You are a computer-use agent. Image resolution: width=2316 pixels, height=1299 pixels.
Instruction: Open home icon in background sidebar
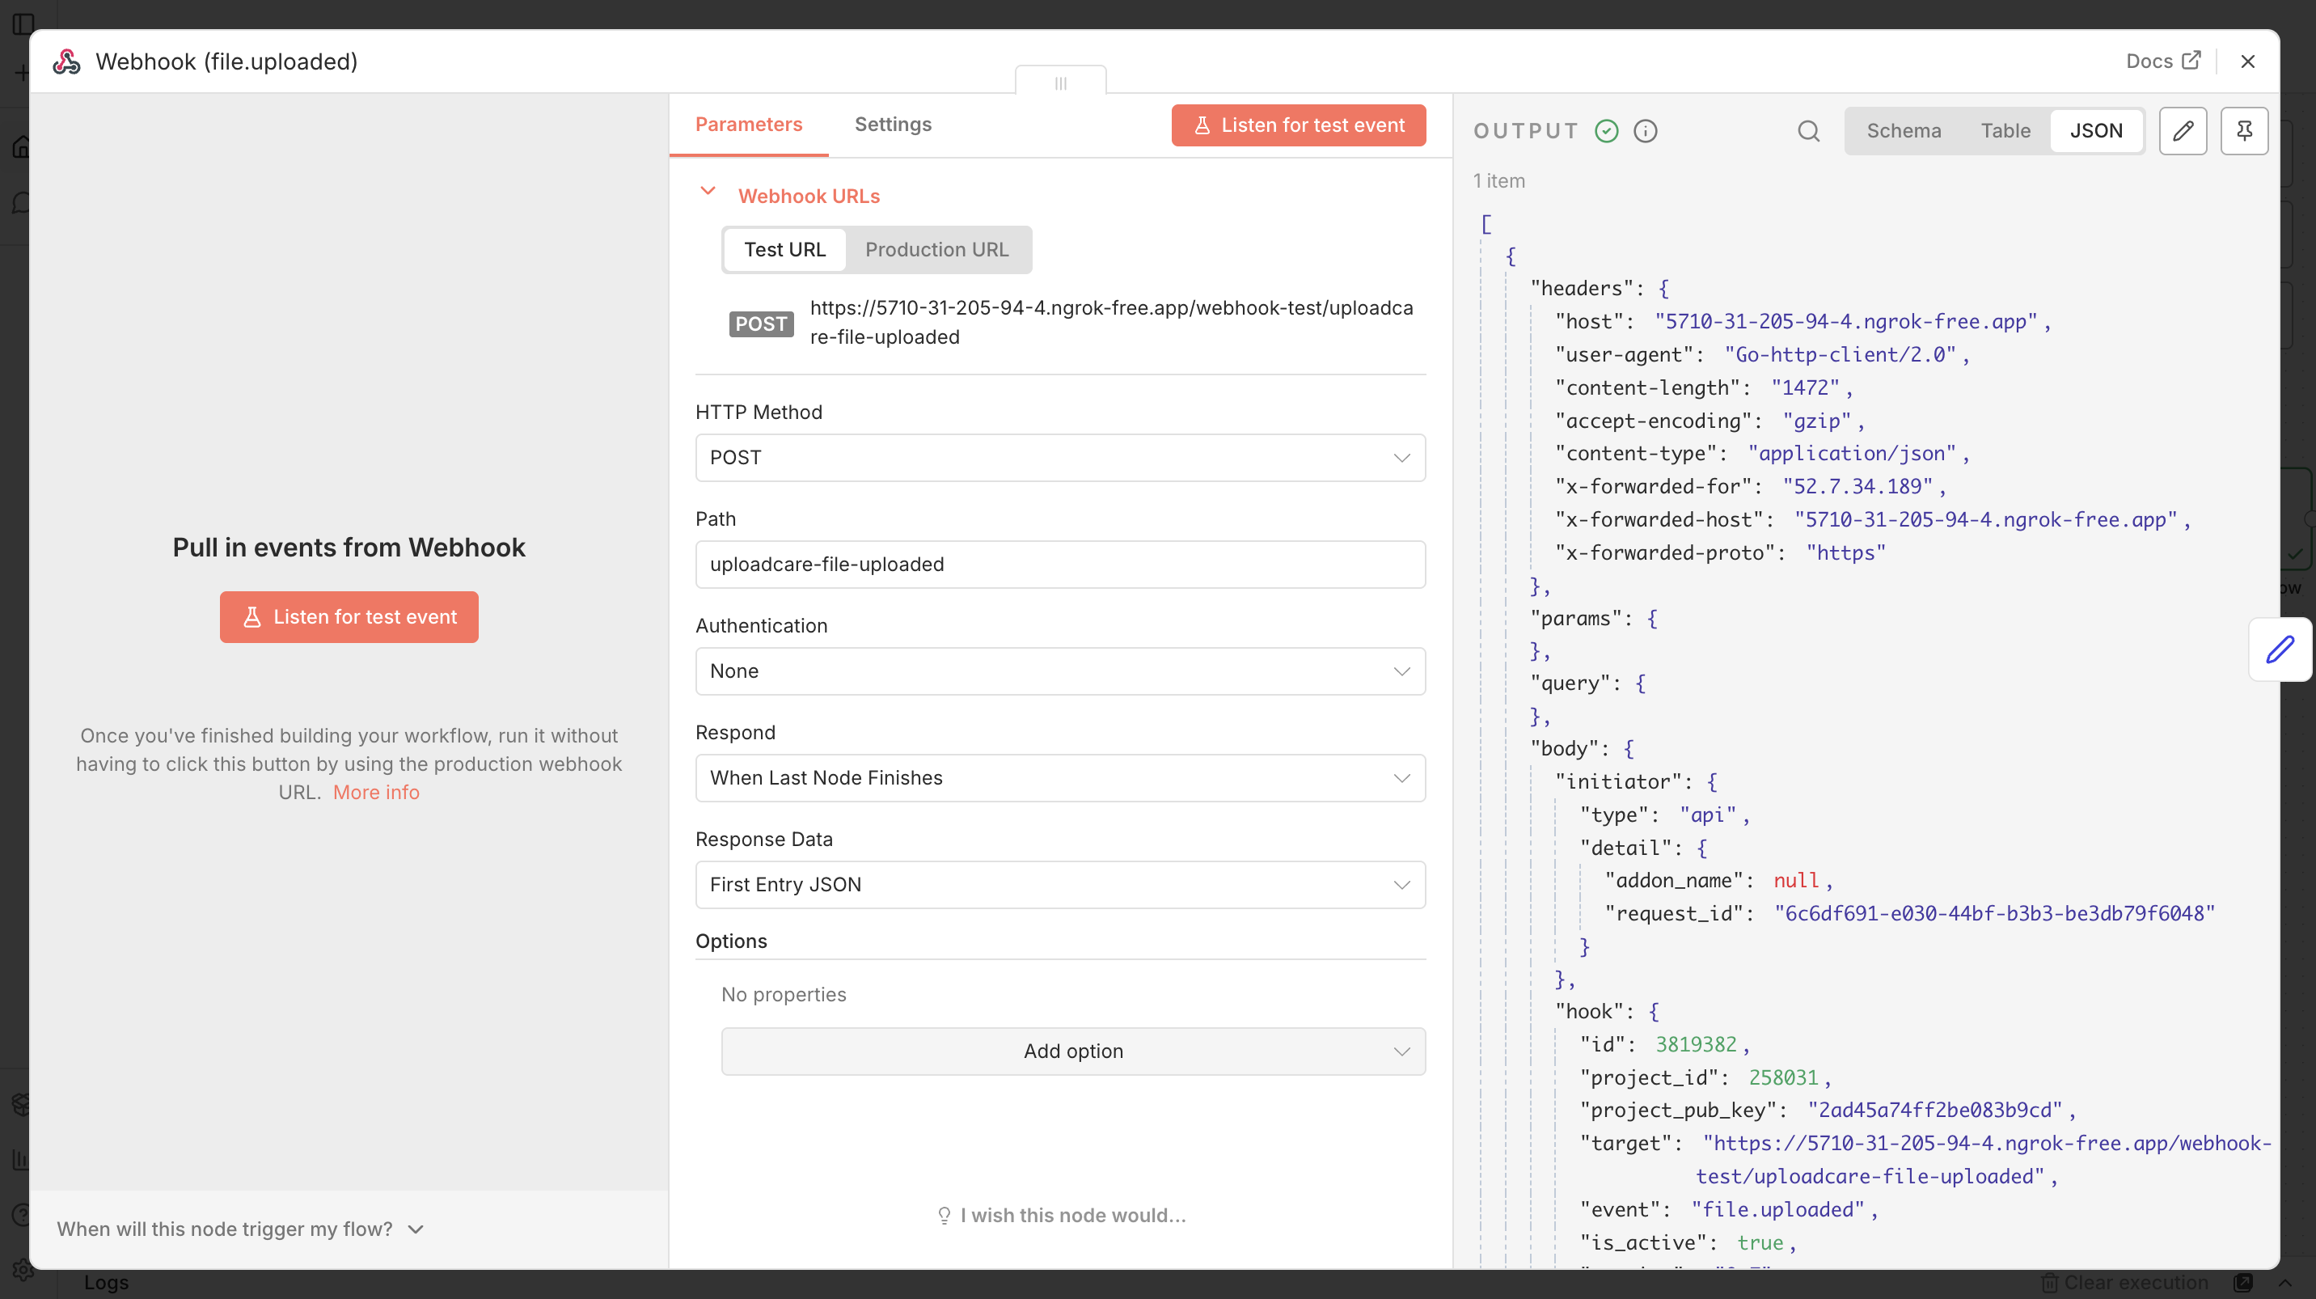tap(23, 146)
